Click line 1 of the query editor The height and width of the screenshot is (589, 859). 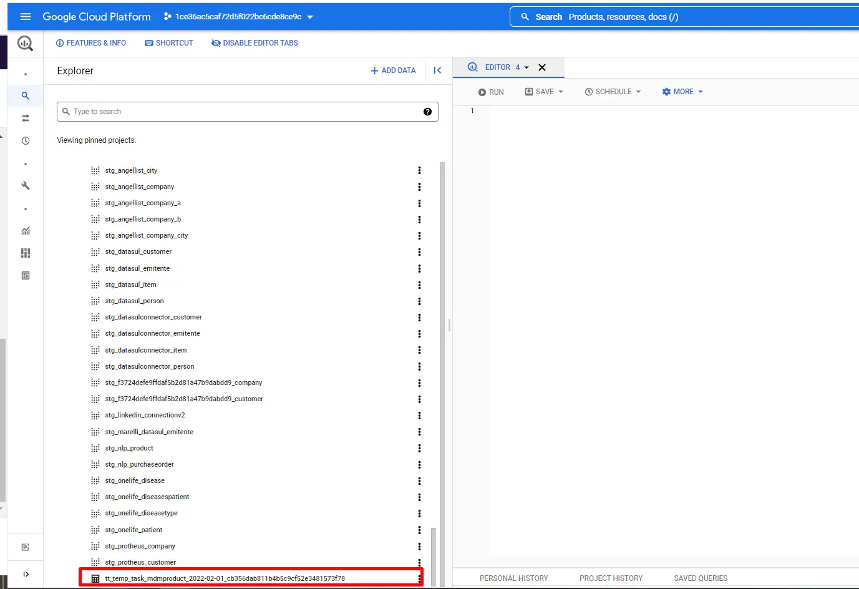[673, 111]
